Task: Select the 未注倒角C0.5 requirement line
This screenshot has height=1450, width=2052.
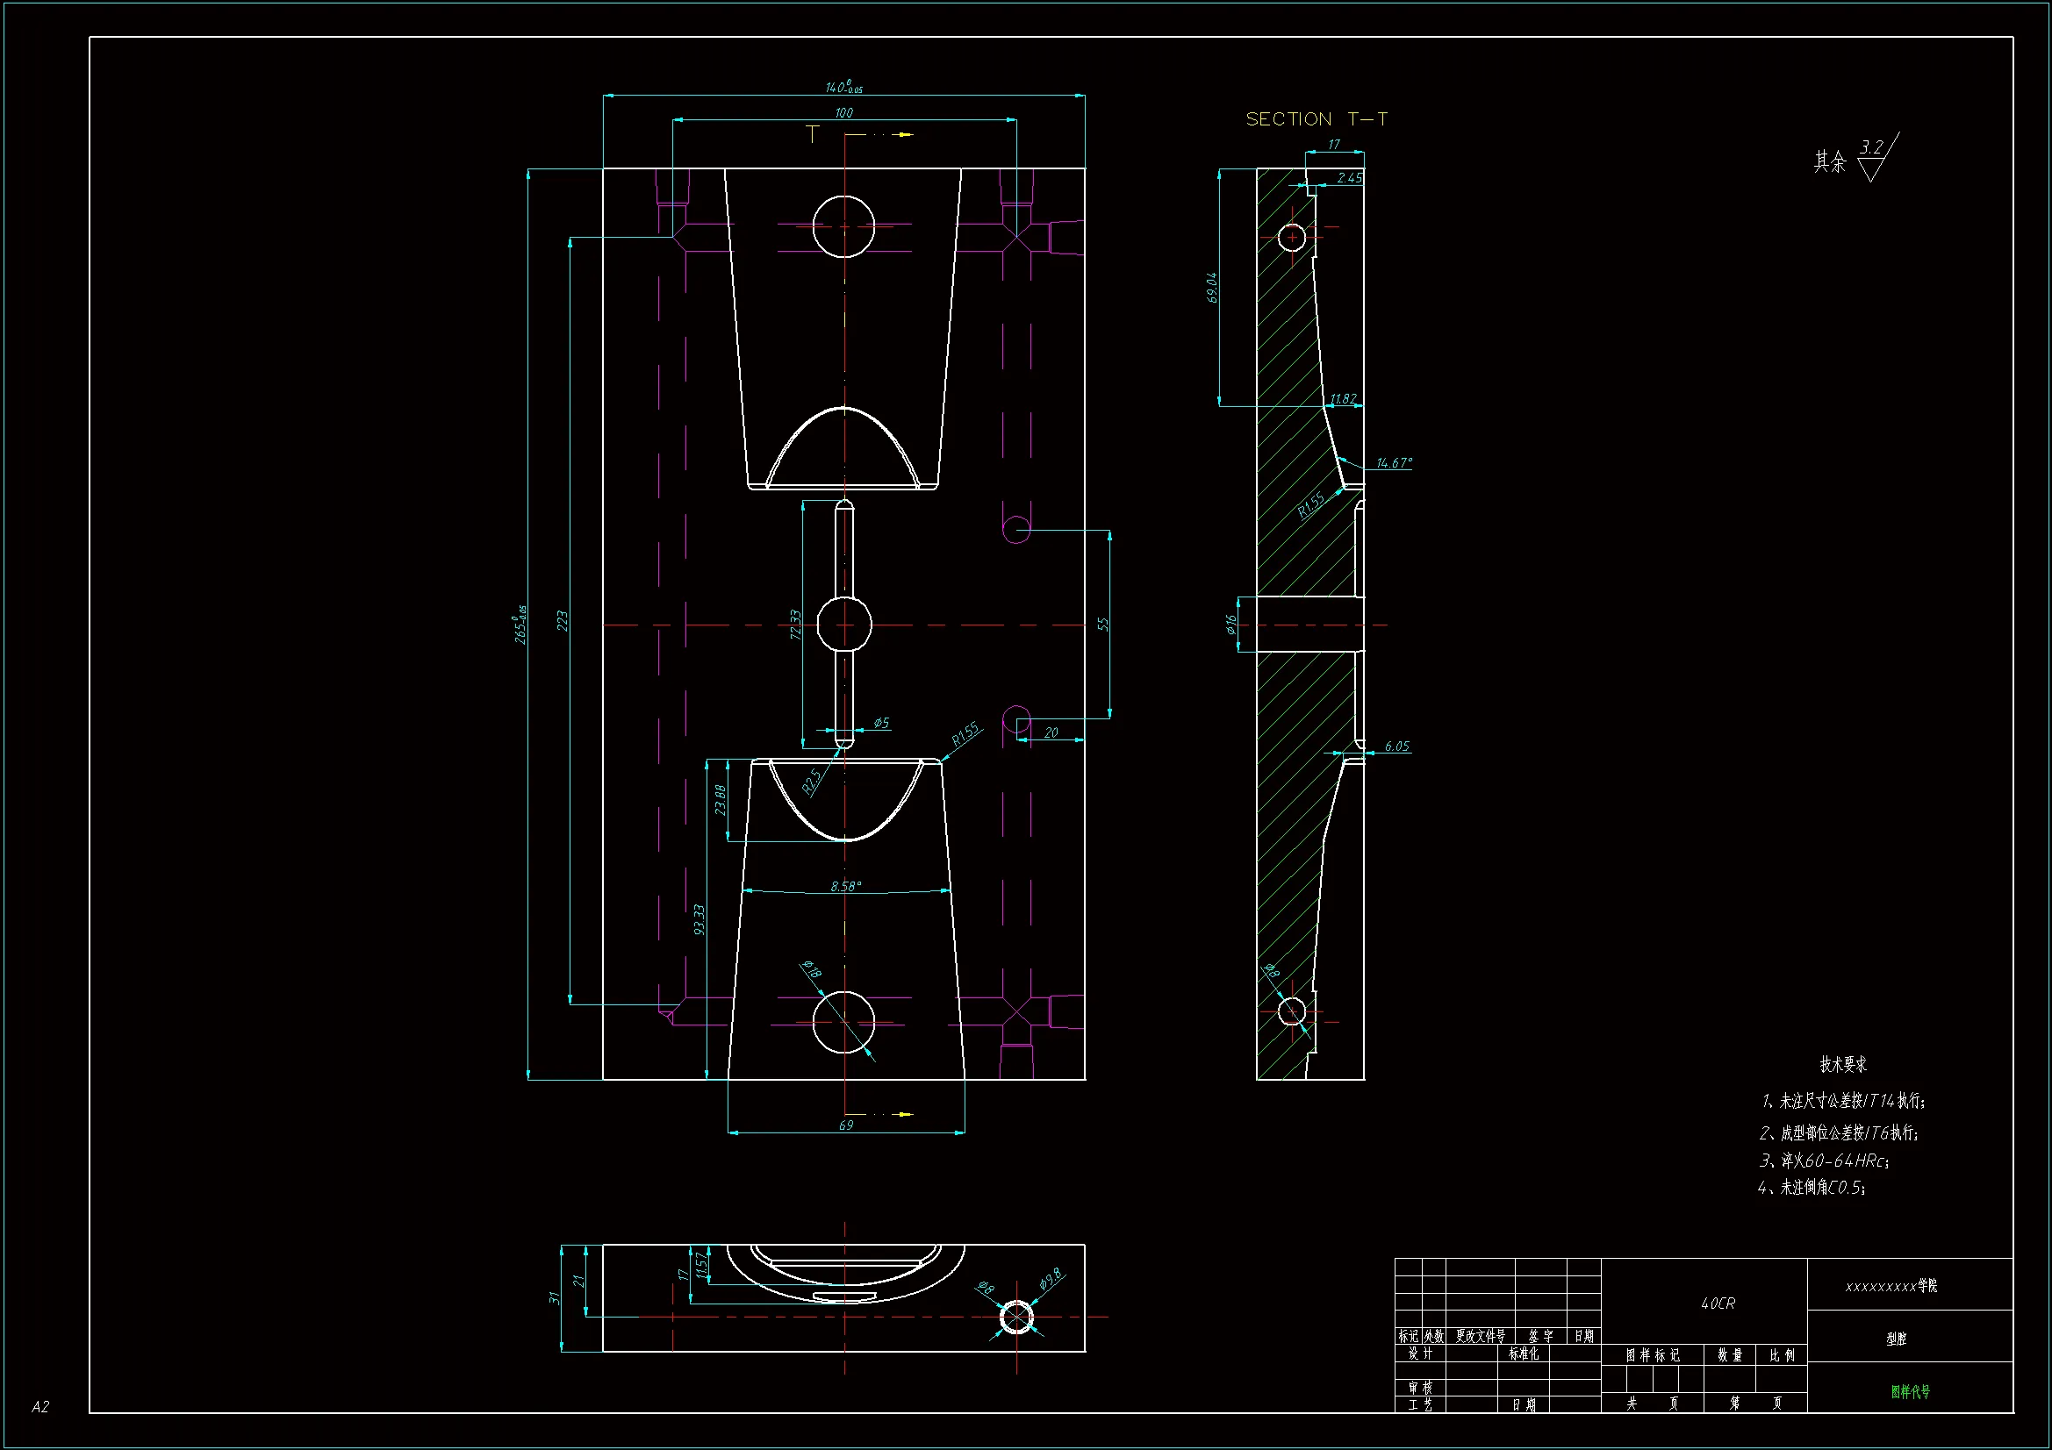Action: tap(1812, 1188)
